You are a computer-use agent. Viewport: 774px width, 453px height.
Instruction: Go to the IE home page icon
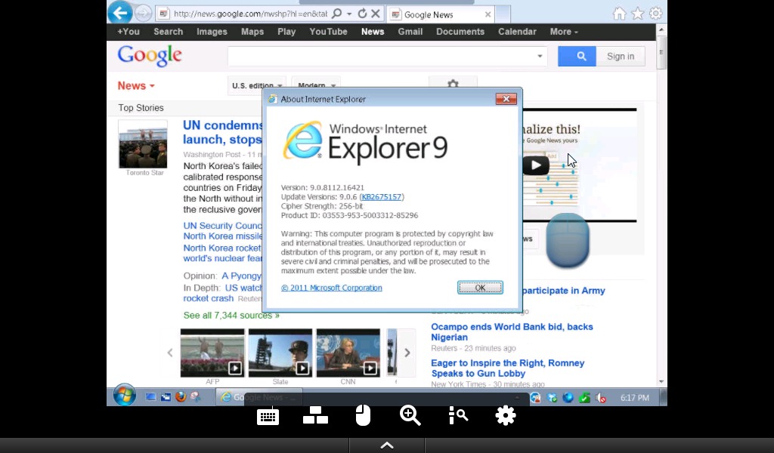[620, 14]
